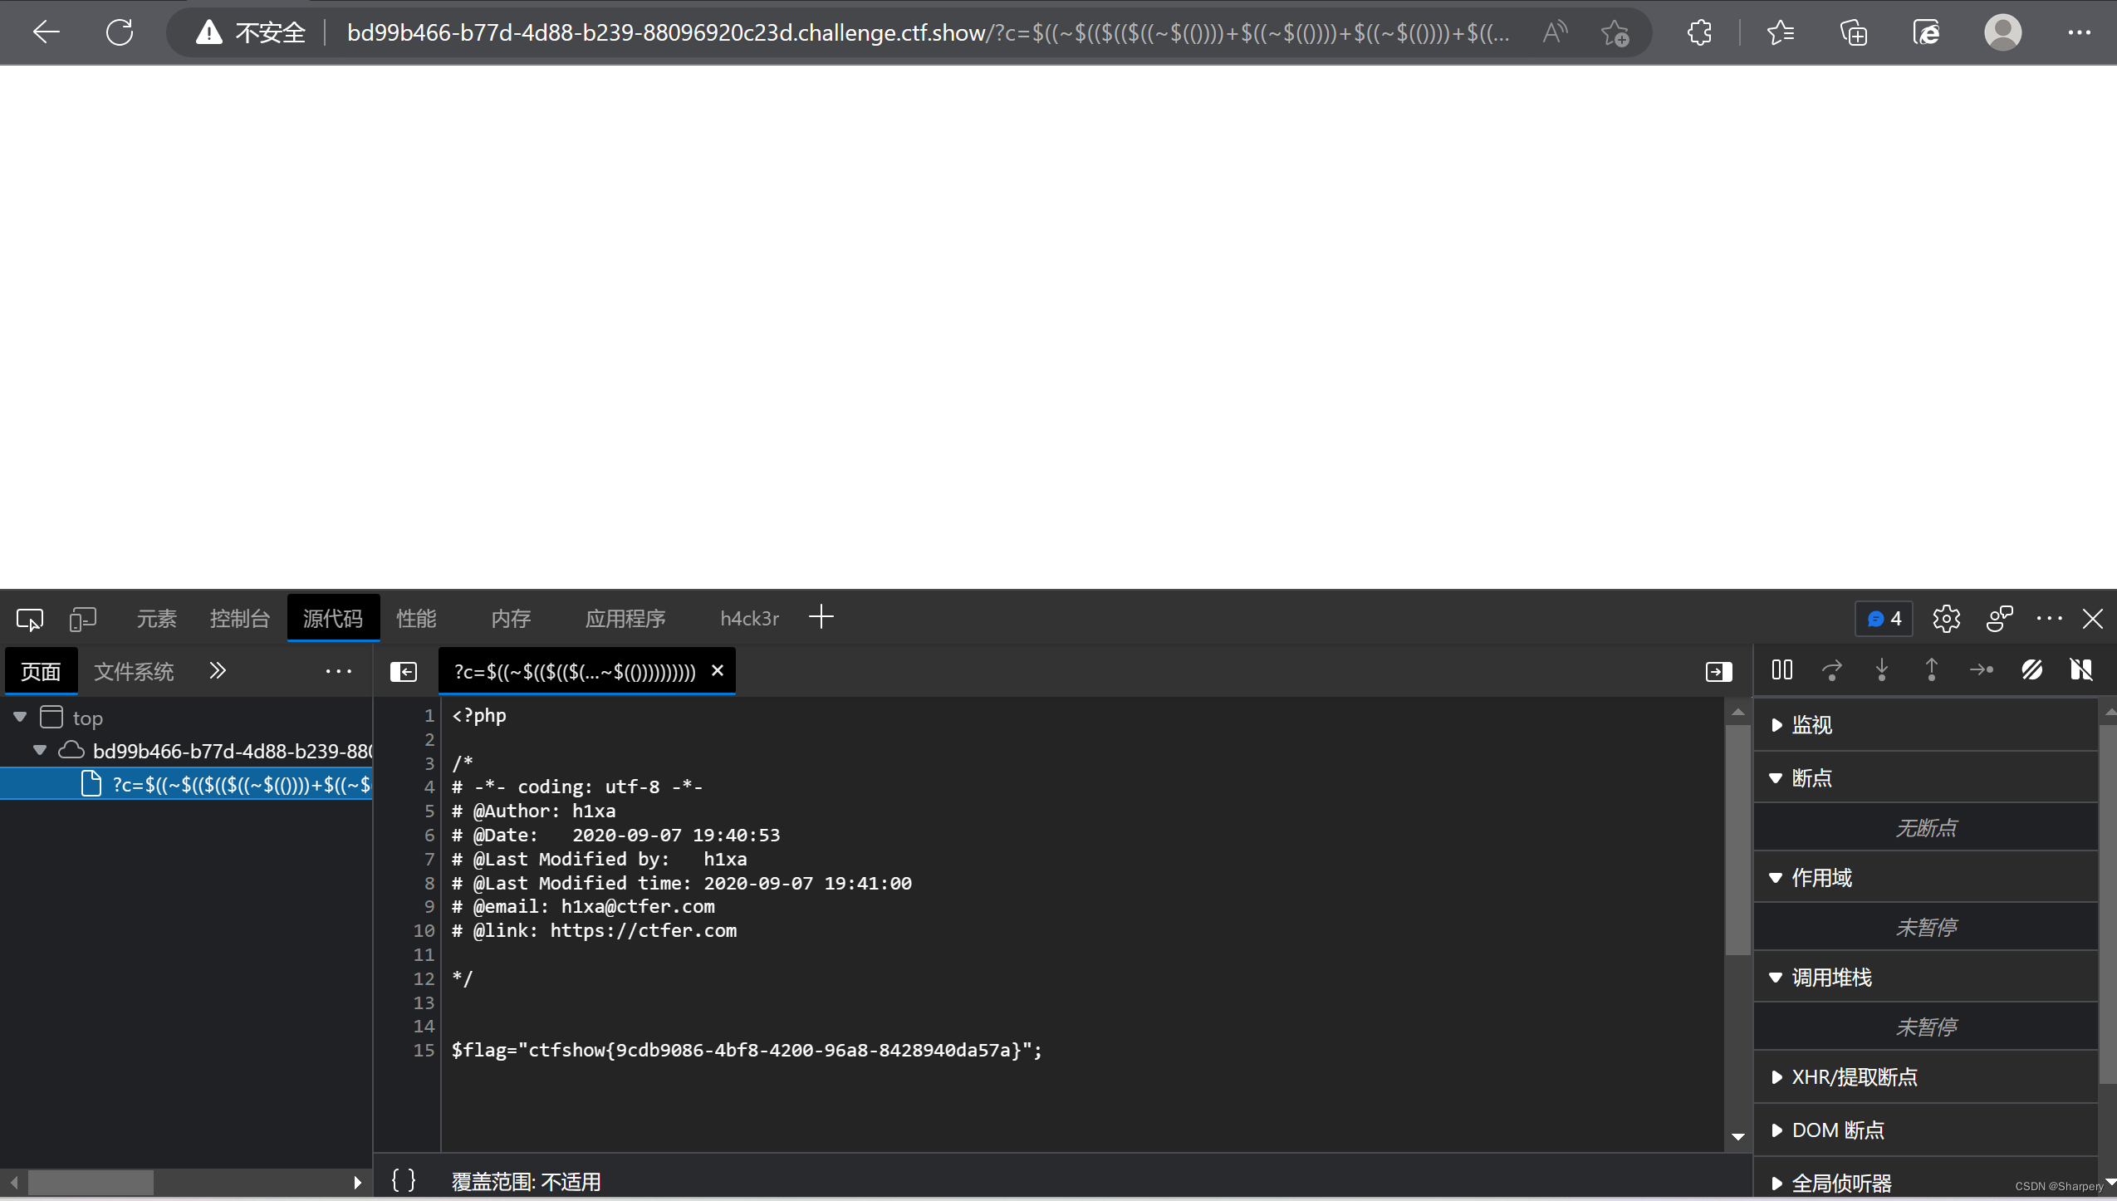Image resolution: width=2117 pixels, height=1201 pixels.
Task: Open the 文件系统 filesystem pane
Action: [x=134, y=672]
